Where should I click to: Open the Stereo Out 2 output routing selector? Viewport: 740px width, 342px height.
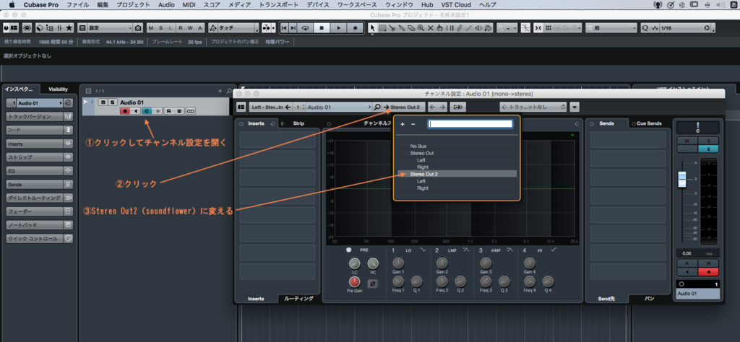403,107
